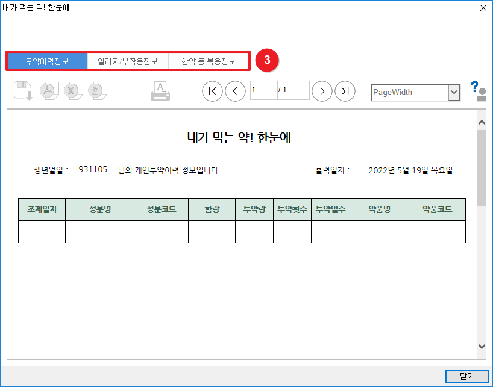Click the 닫기 button

[467, 376]
